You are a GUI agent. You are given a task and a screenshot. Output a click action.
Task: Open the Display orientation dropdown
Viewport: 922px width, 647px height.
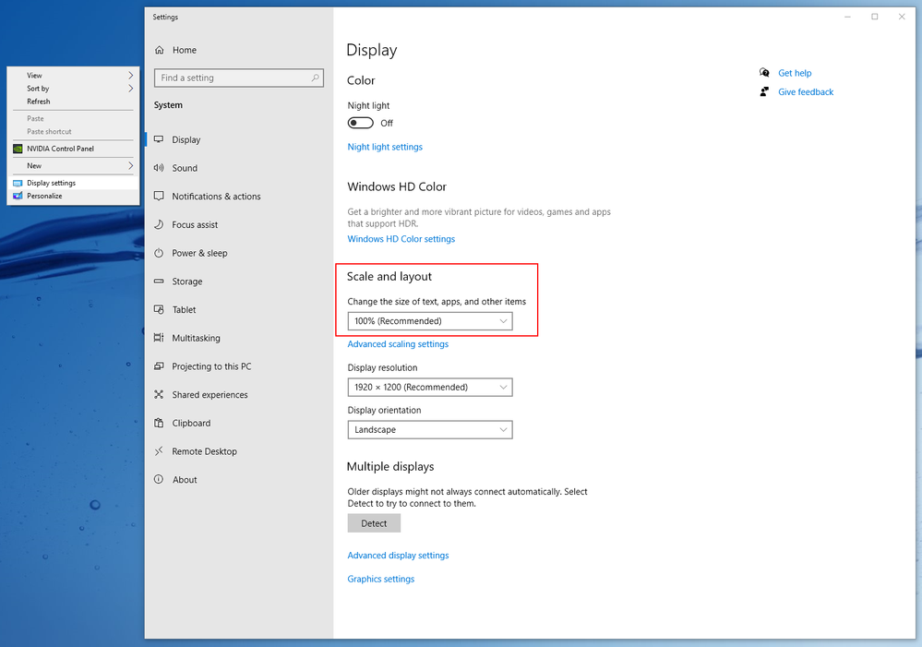click(x=430, y=429)
